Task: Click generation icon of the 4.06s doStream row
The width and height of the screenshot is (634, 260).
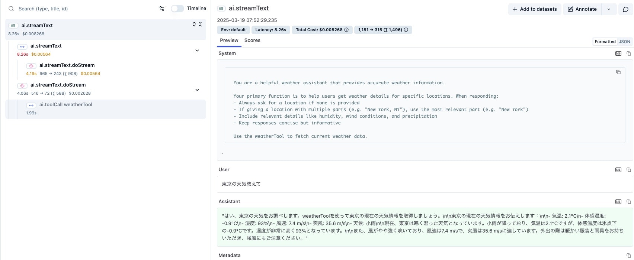Action: tap(22, 85)
